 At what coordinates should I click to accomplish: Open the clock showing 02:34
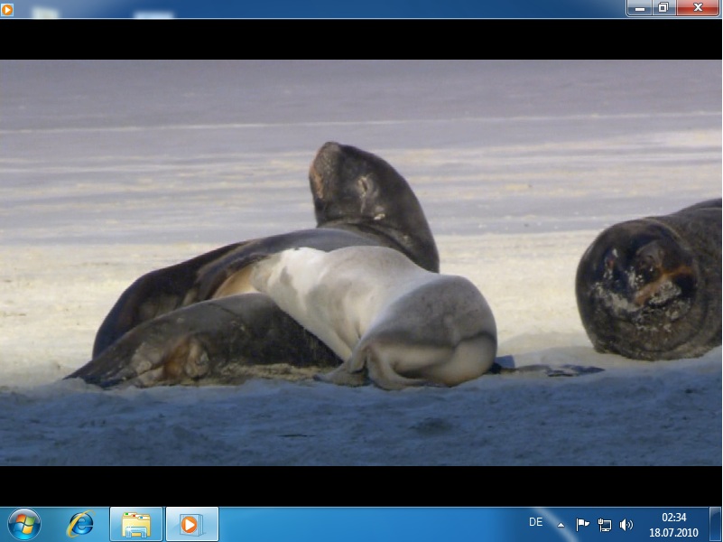point(673,524)
